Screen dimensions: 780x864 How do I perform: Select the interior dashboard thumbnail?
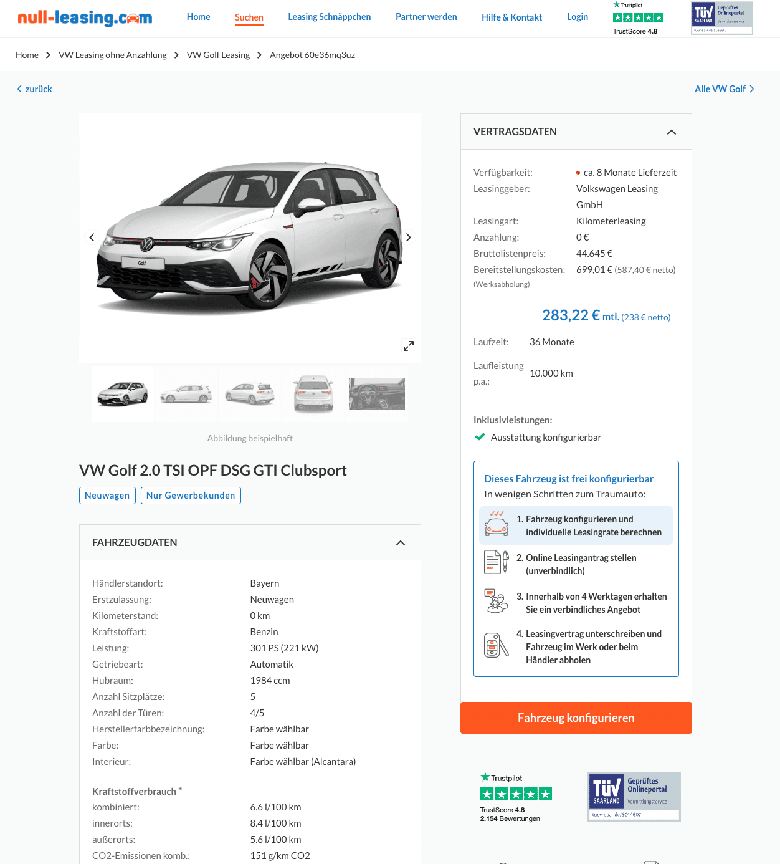point(377,393)
